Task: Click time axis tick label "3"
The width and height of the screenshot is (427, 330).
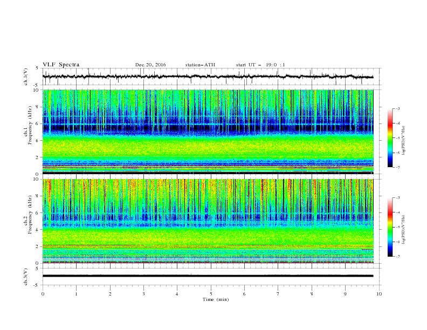Action: (x=143, y=294)
